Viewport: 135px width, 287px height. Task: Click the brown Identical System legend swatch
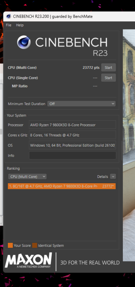[x=35, y=245]
